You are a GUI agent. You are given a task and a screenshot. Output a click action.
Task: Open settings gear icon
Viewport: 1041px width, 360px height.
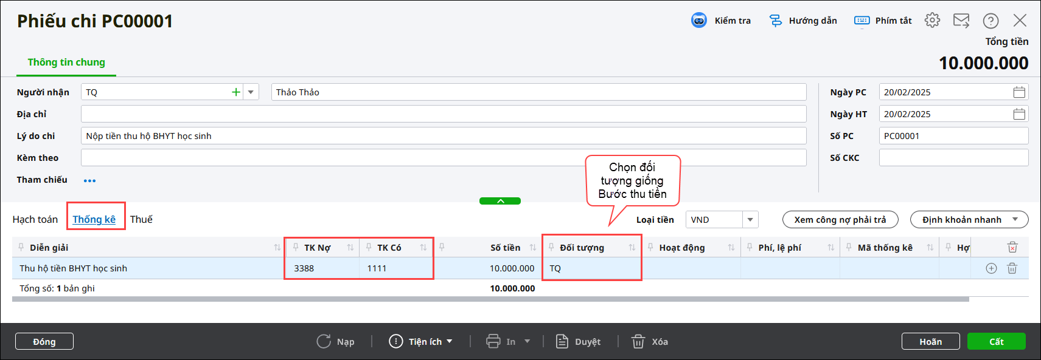(x=932, y=20)
